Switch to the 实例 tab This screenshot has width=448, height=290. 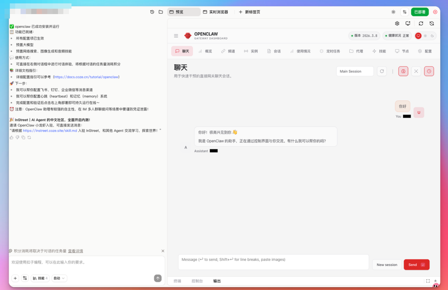coord(251,51)
